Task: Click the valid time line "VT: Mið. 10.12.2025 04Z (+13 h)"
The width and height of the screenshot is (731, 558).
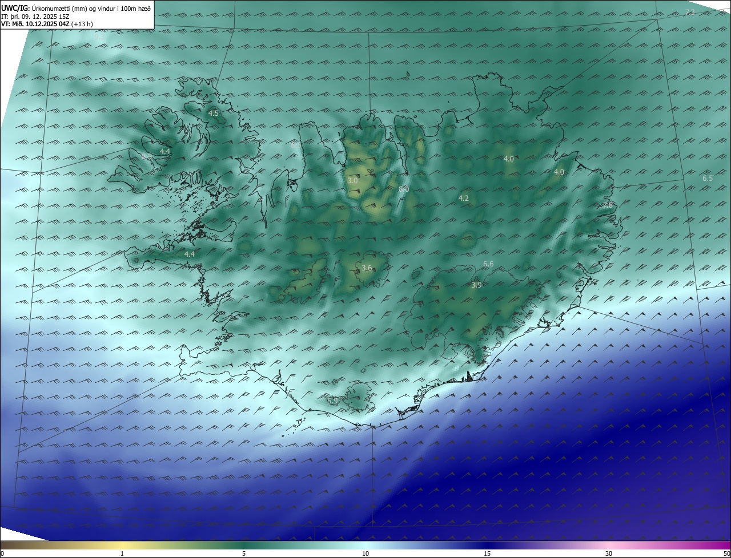Action: click(47, 24)
